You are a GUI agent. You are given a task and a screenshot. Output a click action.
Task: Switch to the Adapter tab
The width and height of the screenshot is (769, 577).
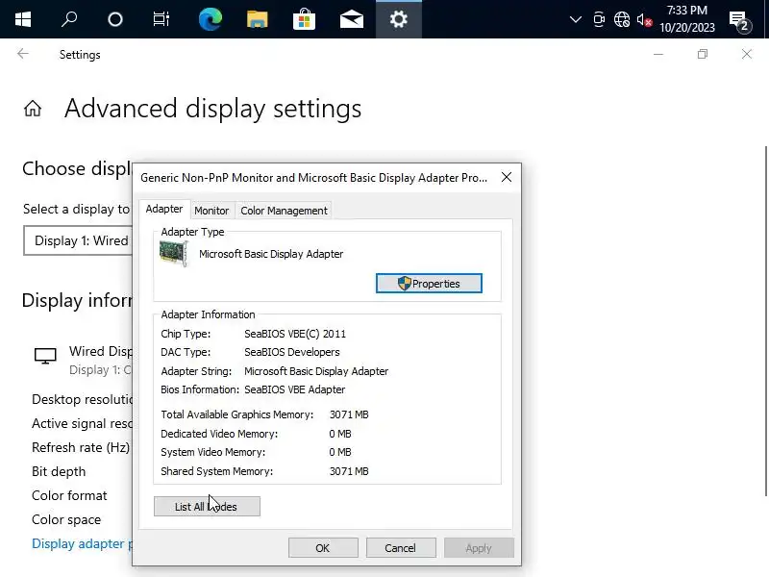click(164, 209)
